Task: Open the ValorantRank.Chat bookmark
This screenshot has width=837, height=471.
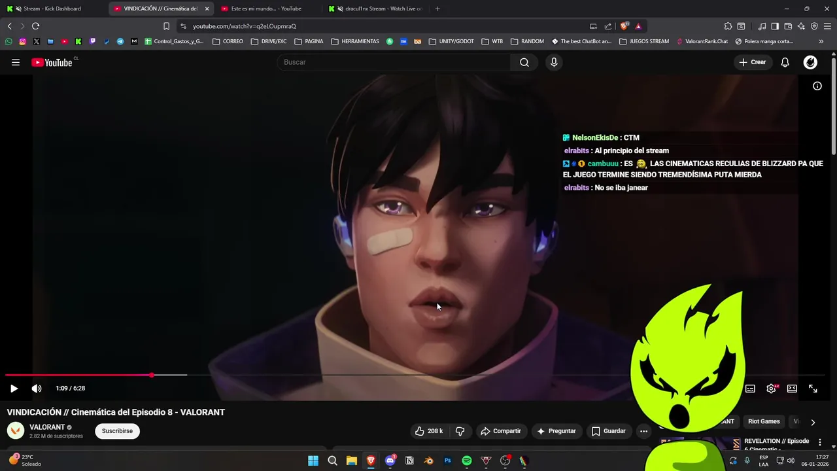Action: [702, 41]
